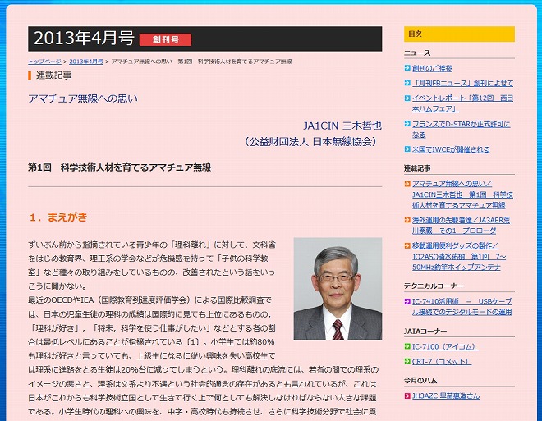The height and width of the screenshot is (421, 542).
Task: Click green arrow icon beside CRT-7
Action: point(407,361)
